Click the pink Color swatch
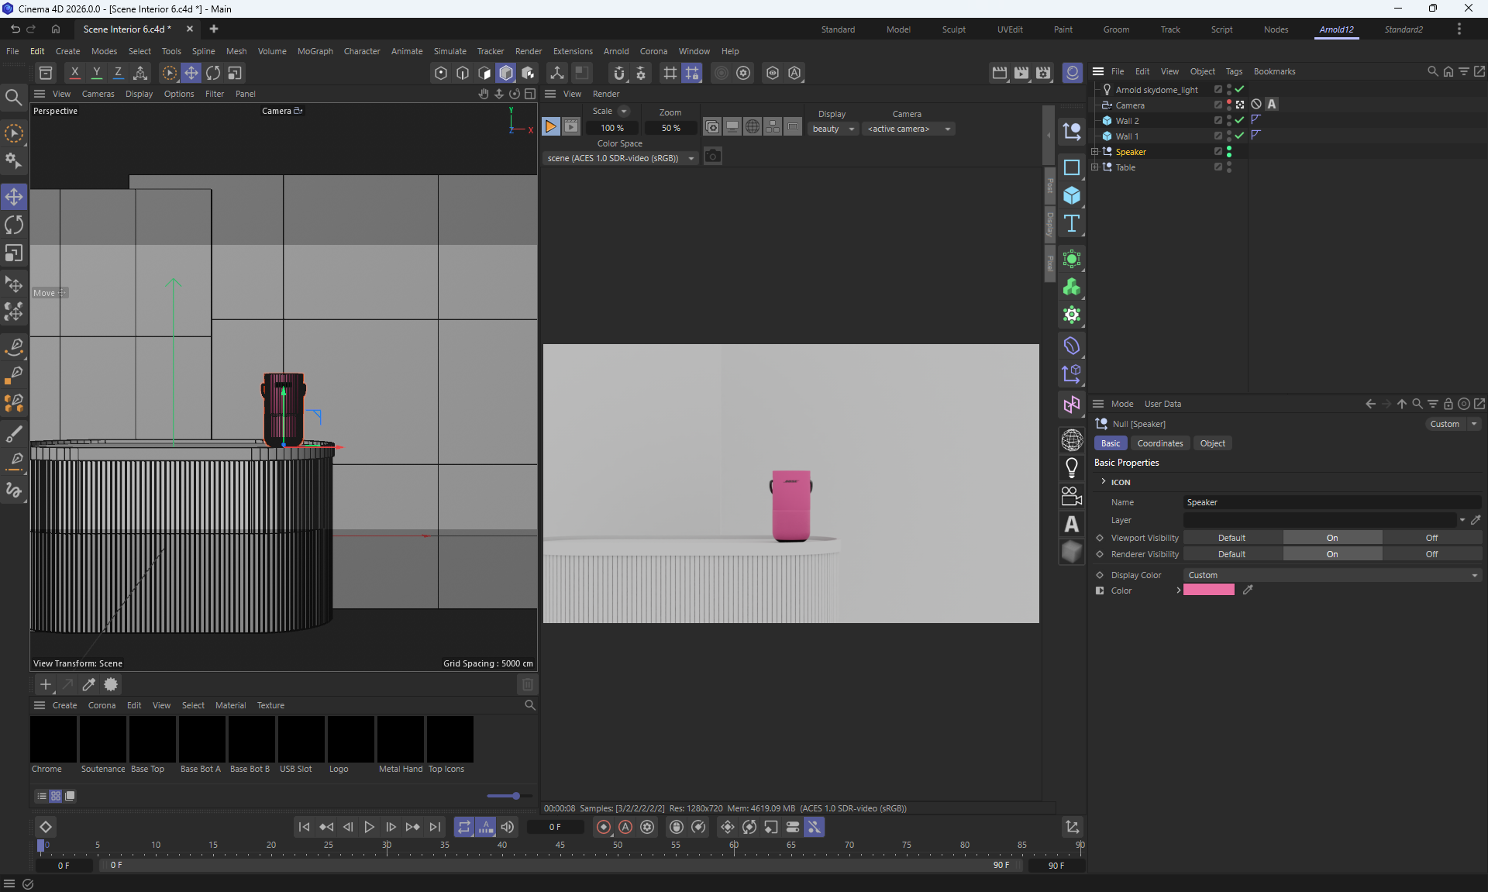This screenshot has width=1488, height=892. pyautogui.click(x=1208, y=591)
